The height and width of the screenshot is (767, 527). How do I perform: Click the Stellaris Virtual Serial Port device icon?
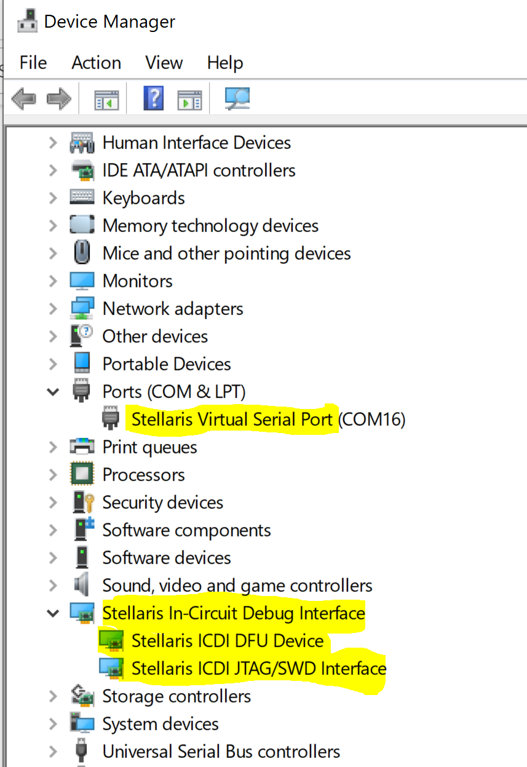pos(111,419)
